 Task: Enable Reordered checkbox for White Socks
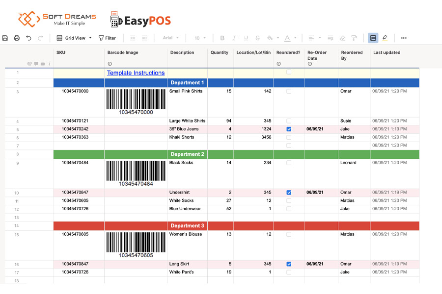coord(288,200)
